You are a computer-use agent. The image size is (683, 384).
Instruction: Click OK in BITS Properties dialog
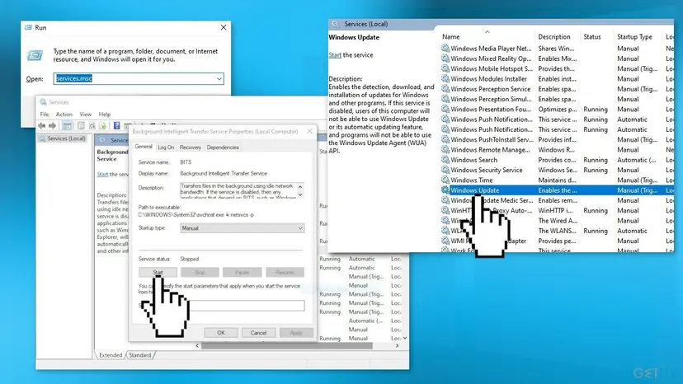pos(221,333)
